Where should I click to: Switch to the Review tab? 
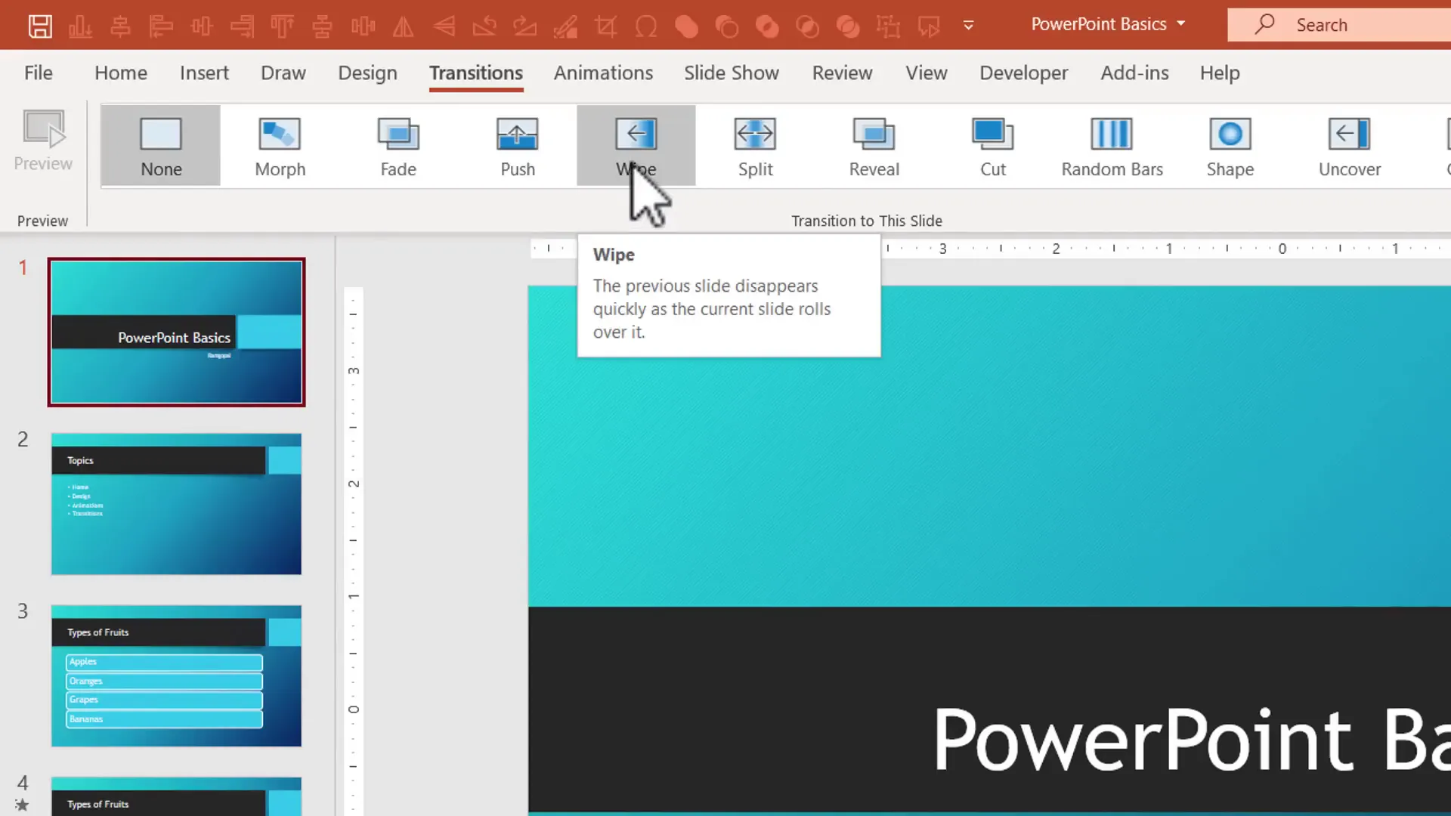(842, 73)
